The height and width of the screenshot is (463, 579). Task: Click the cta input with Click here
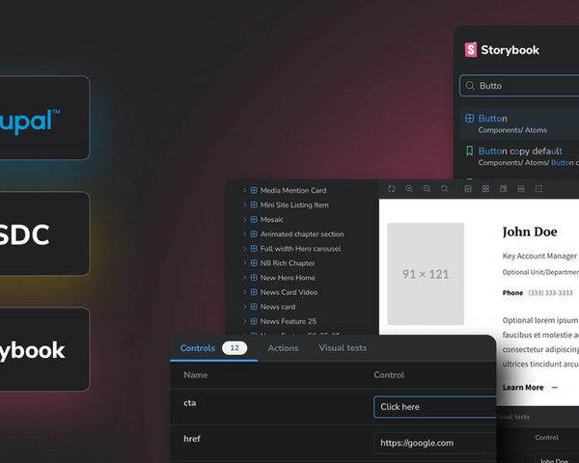pyautogui.click(x=435, y=407)
